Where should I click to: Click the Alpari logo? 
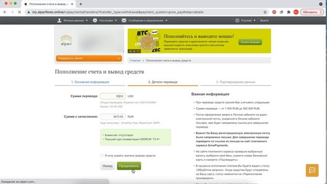(66, 40)
